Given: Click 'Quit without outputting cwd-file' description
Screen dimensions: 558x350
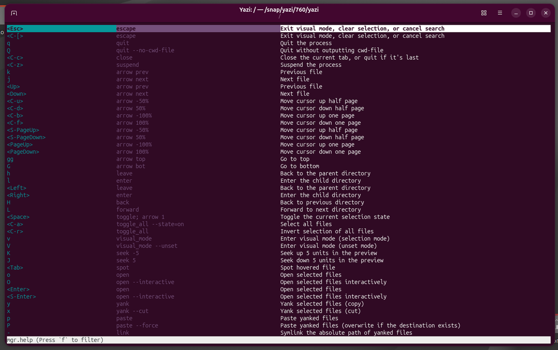Looking at the screenshot, I should (x=332, y=50).
